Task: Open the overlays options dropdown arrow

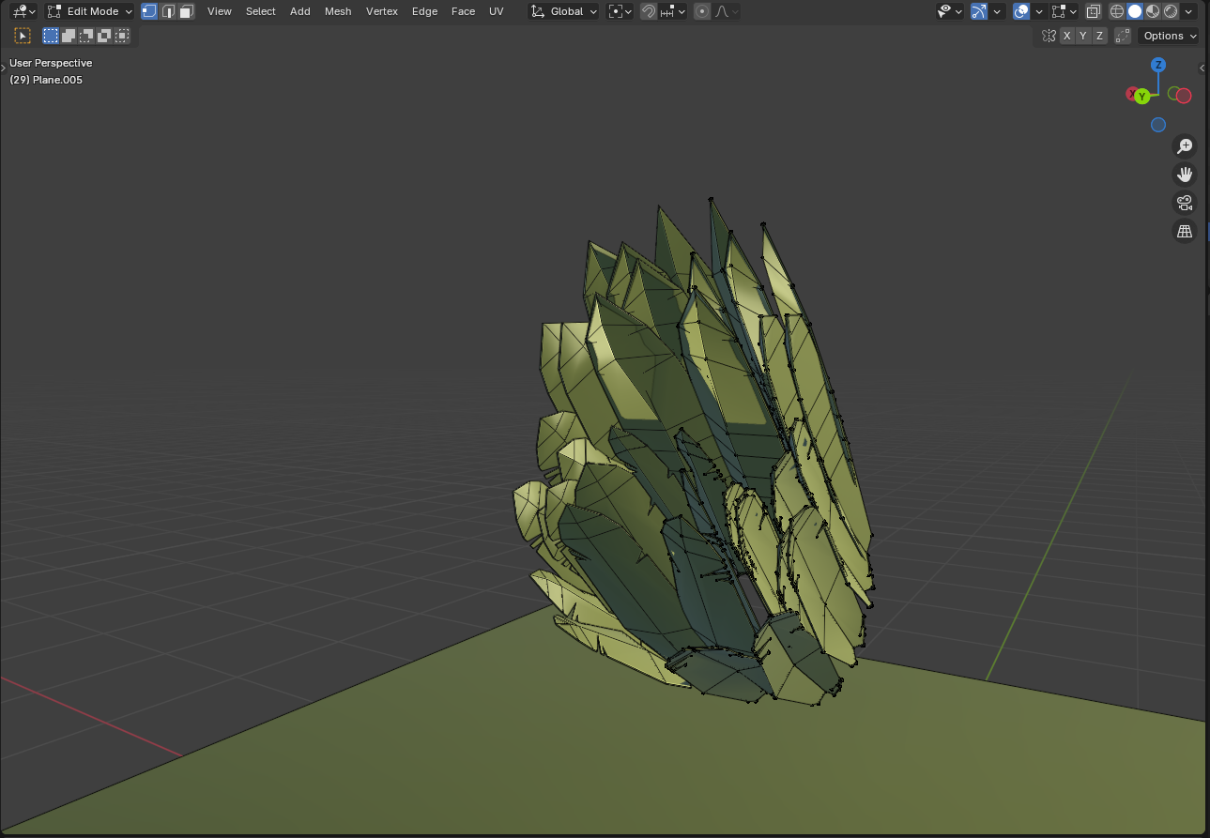Action: [x=1039, y=11]
